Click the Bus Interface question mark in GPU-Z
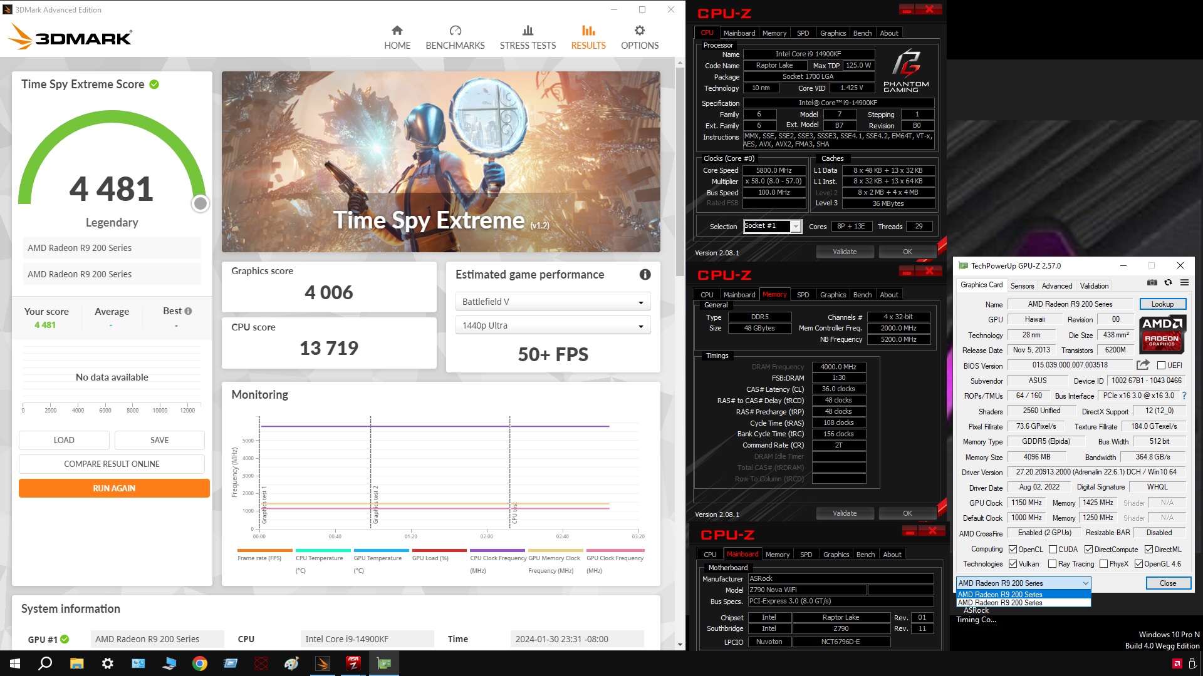The width and height of the screenshot is (1203, 676). coord(1184,396)
